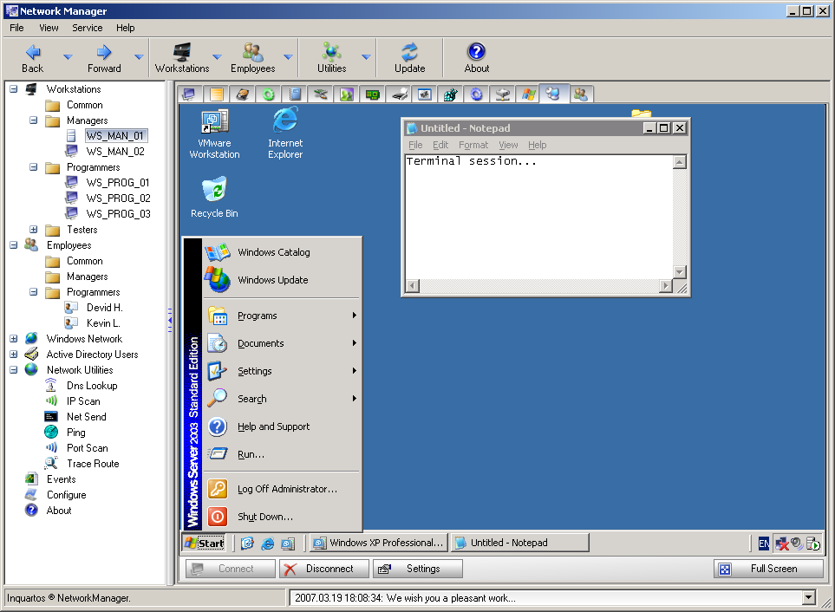Select the orange notes icon tab
This screenshot has width=835, height=612.
[216, 94]
